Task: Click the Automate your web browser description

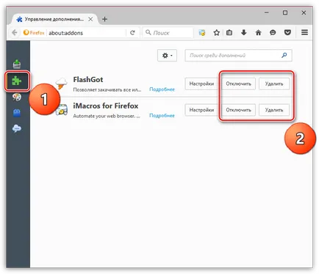Action: [107, 116]
